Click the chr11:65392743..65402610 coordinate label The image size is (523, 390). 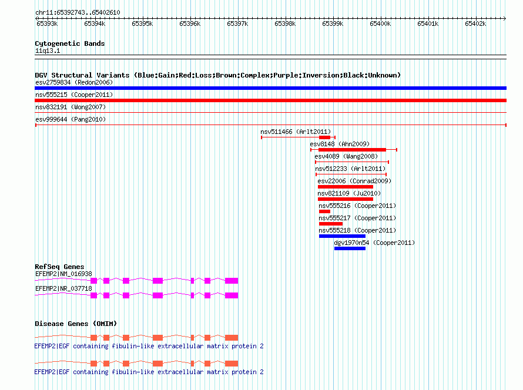[x=78, y=12]
